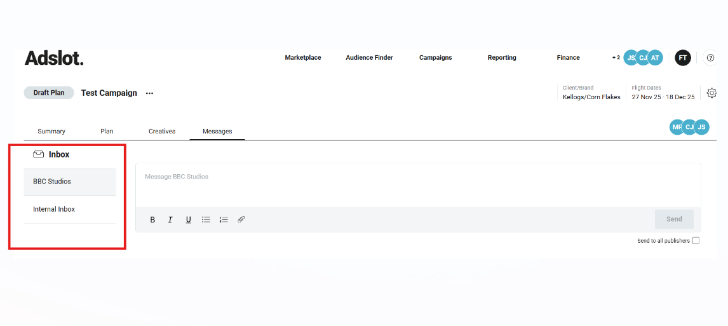Switch to the Summary tab
The image size is (728, 326).
[x=51, y=132]
